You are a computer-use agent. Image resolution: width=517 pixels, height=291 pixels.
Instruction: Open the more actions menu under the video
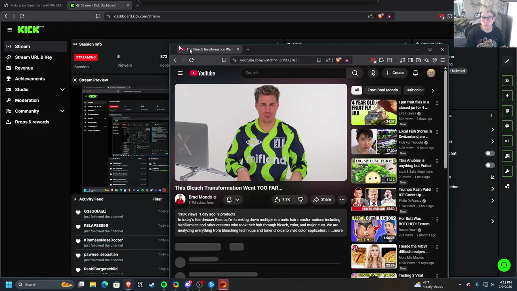click(x=342, y=199)
